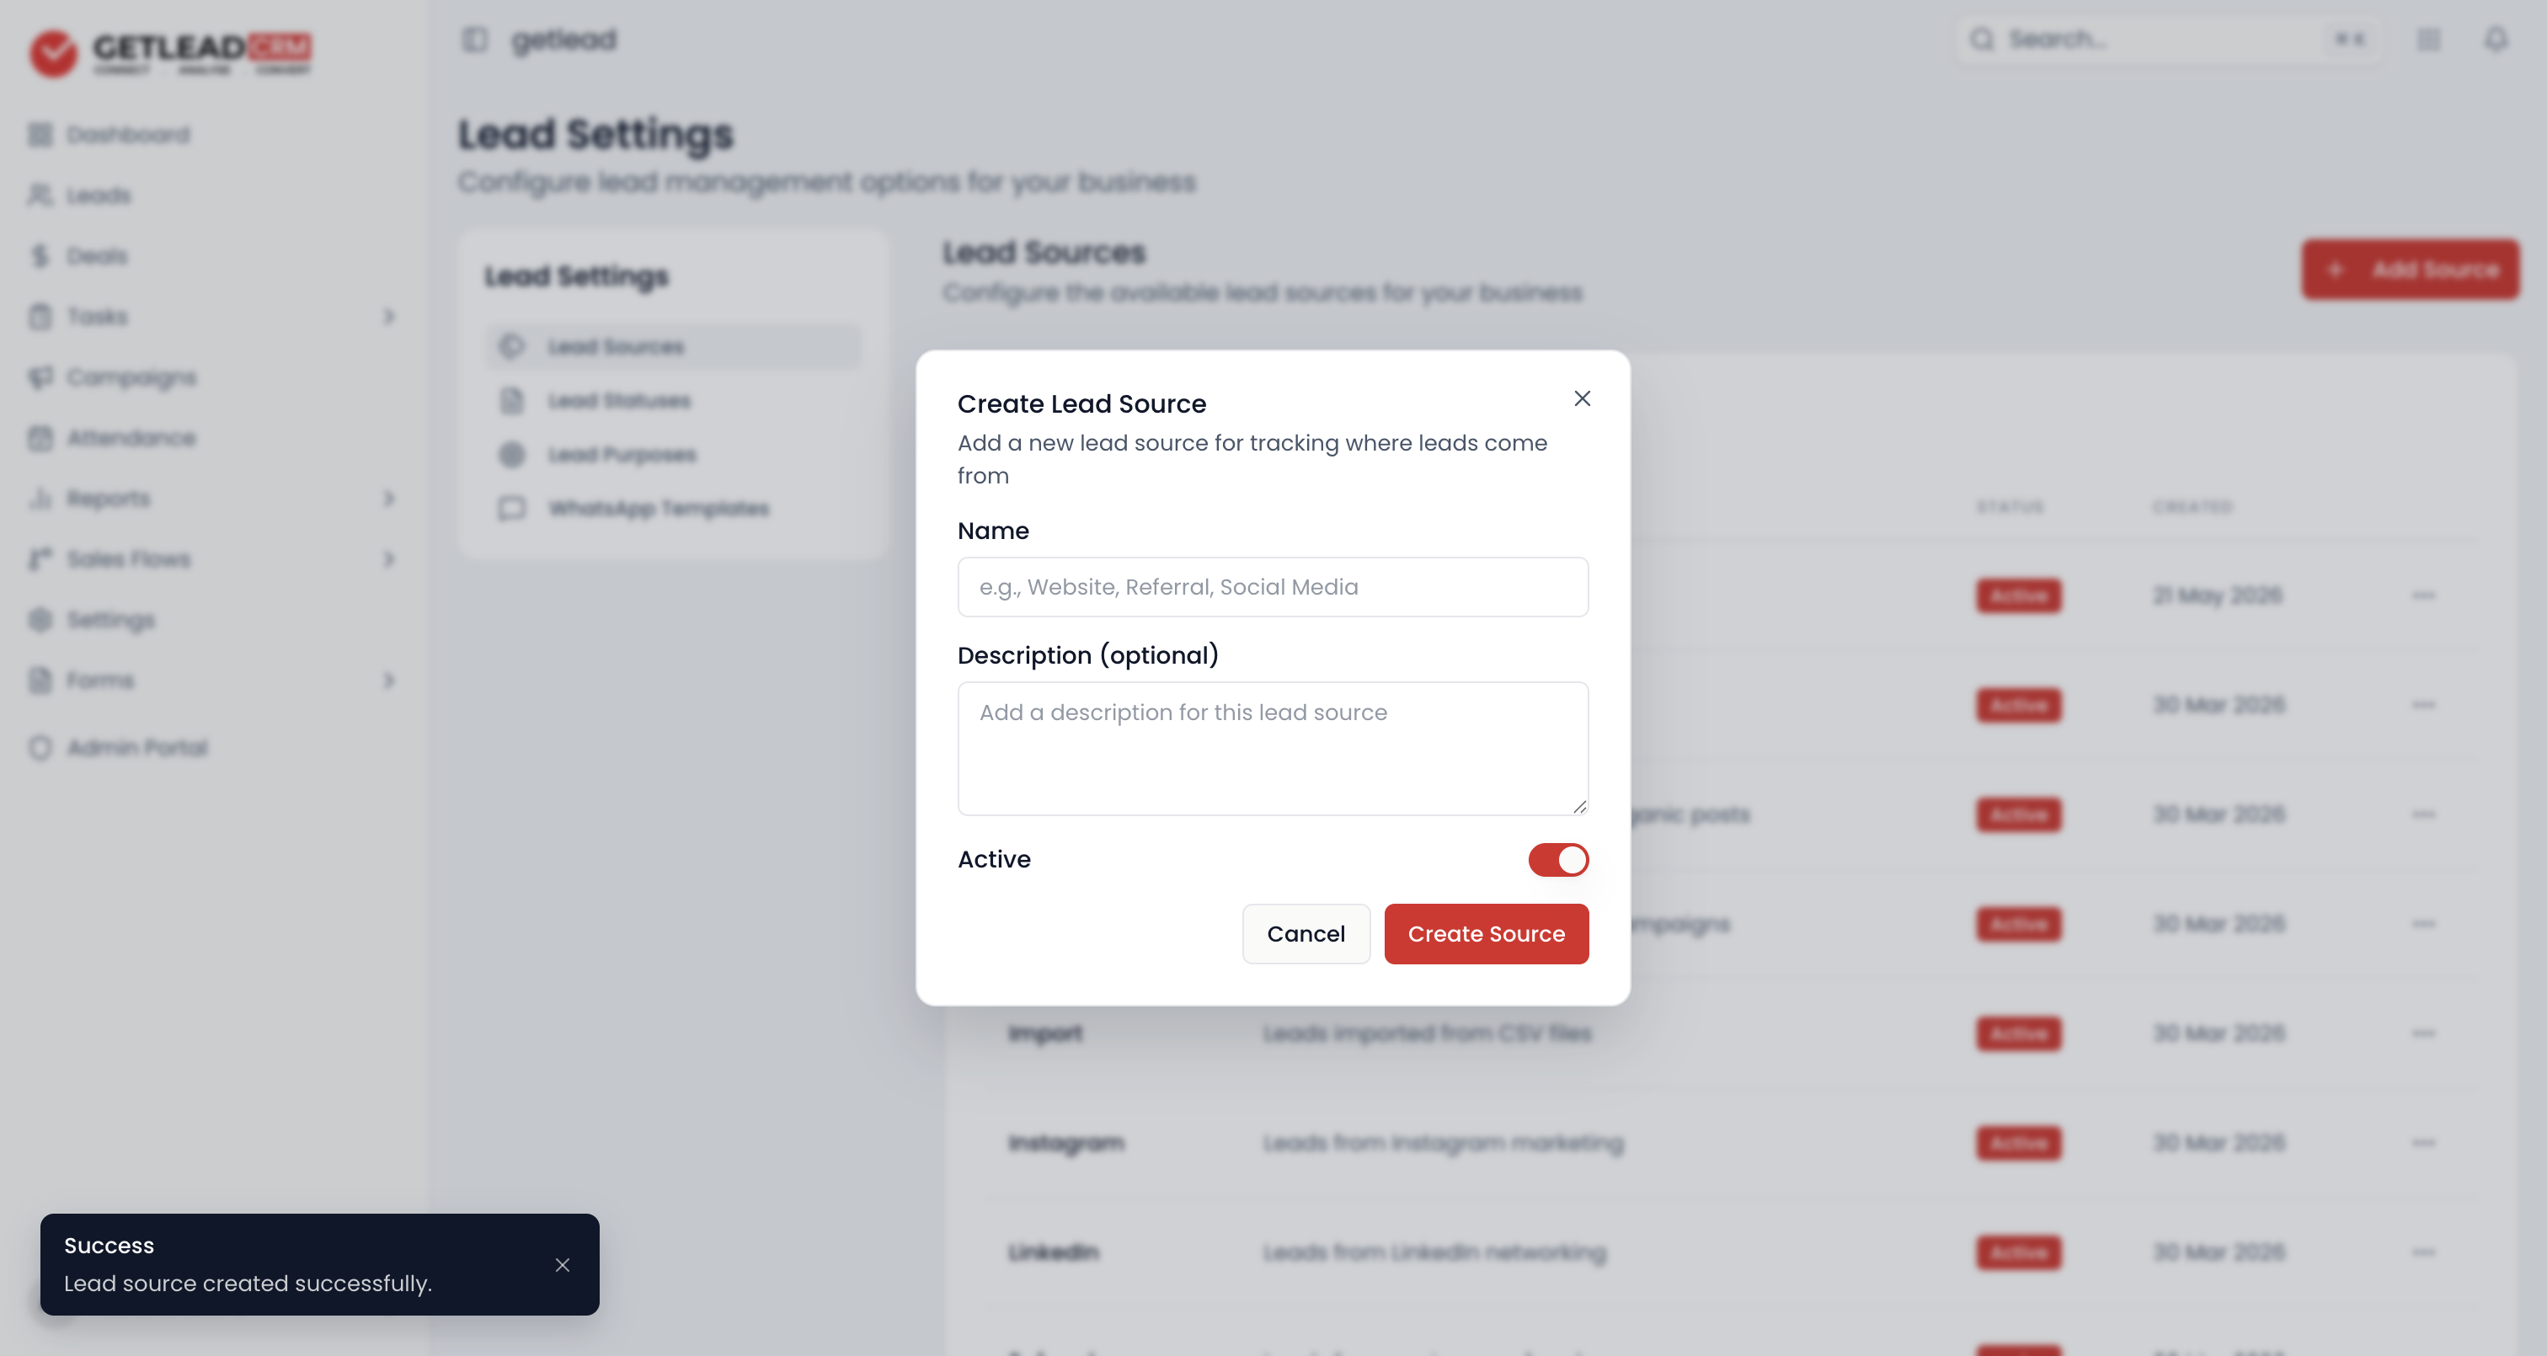
Task: Toggle the sidebar panel icon
Action: coord(476,40)
